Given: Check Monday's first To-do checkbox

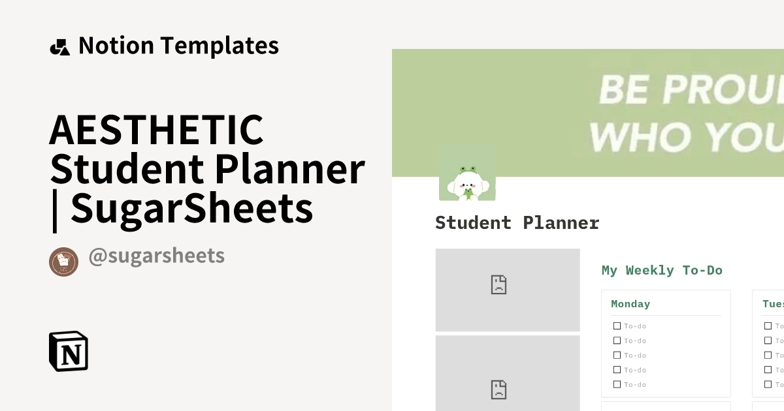Looking at the screenshot, I should pos(617,325).
